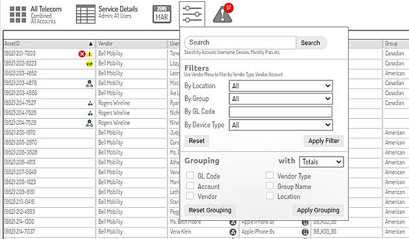
Task: Open the Service Details table icon
Action: [x=86, y=14]
